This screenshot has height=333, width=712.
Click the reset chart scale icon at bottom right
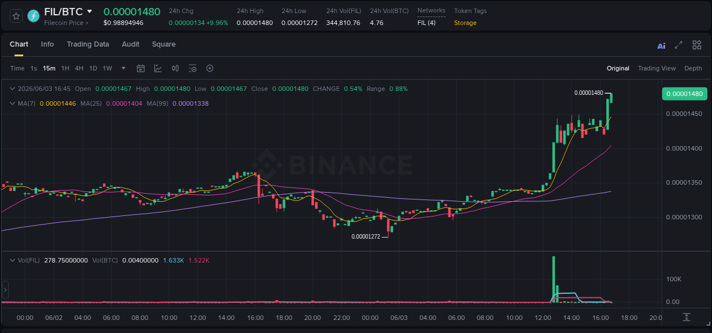point(686,317)
